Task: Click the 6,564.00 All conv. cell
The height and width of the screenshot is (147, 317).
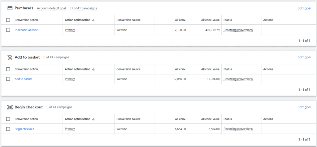Action: pos(180,129)
